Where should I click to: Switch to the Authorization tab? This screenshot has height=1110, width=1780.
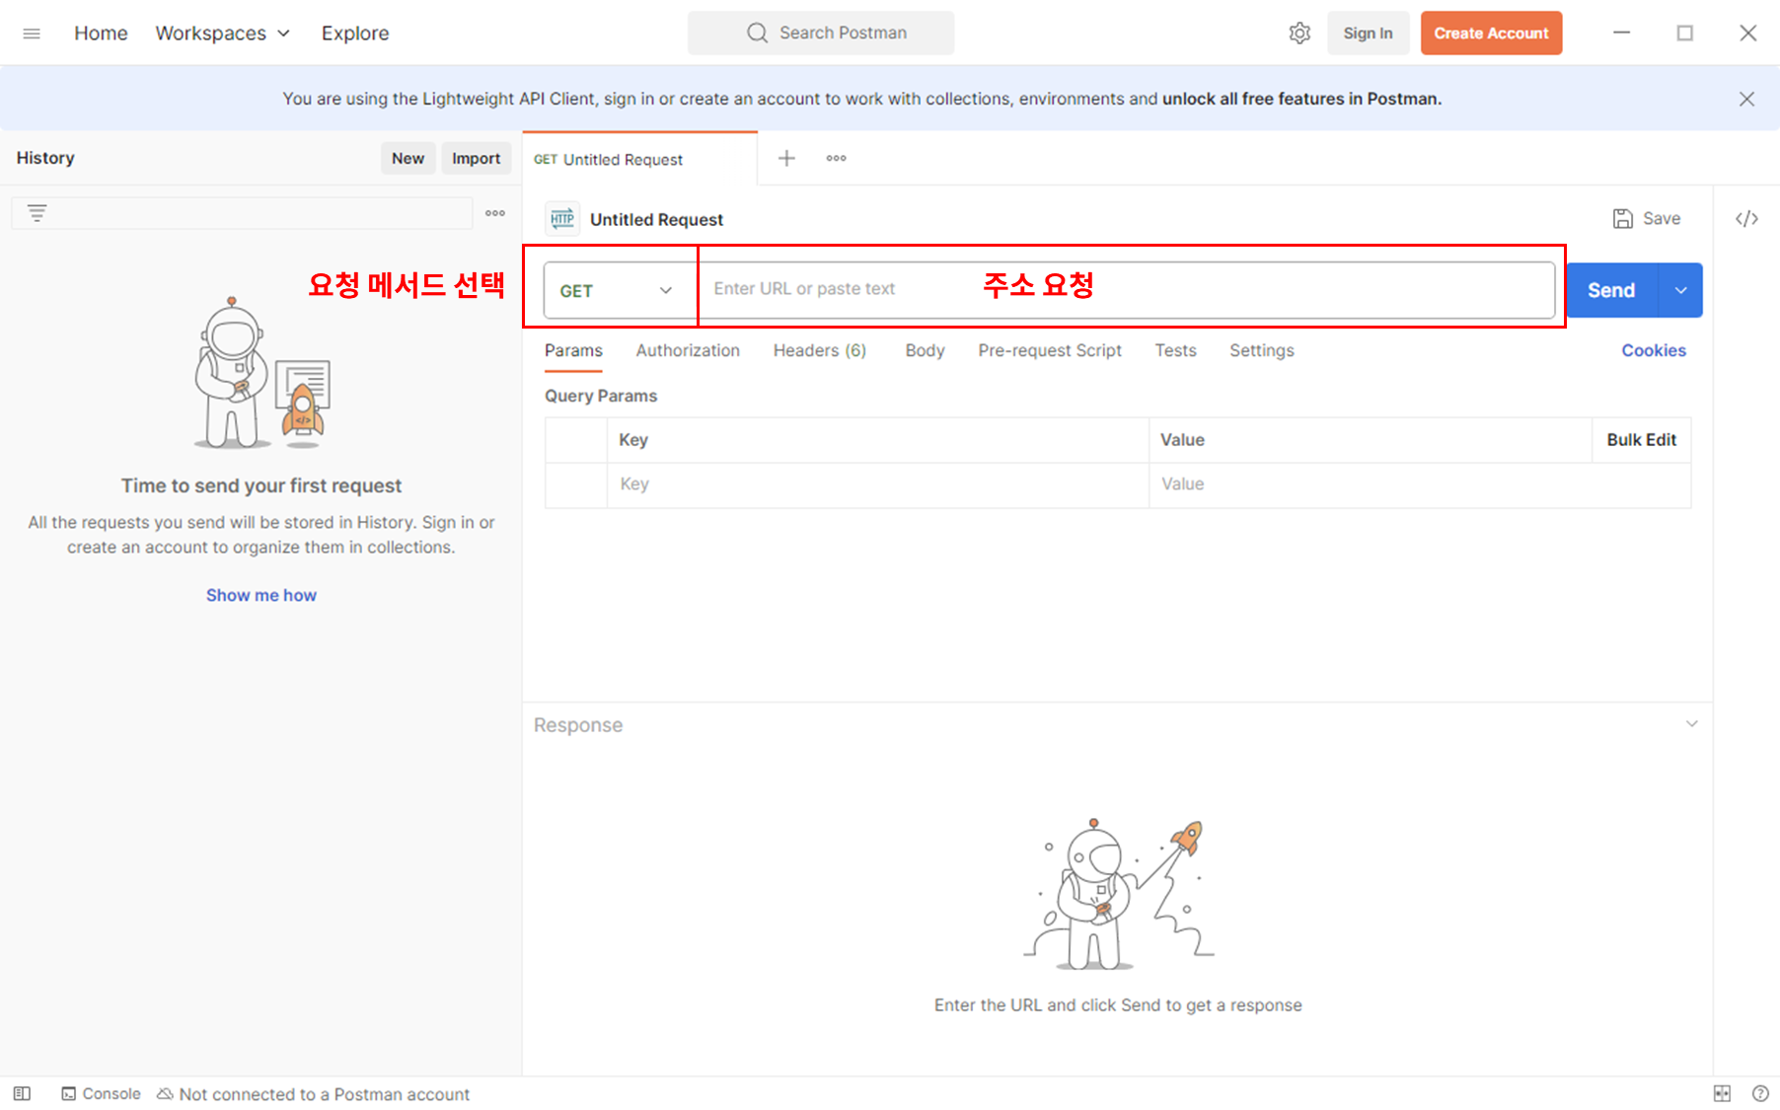pyautogui.click(x=688, y=350)
